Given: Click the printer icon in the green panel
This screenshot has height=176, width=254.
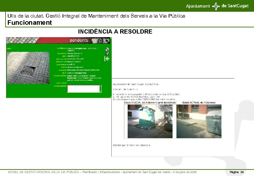Looking at the screenshot, I should [x=107, y=53].
